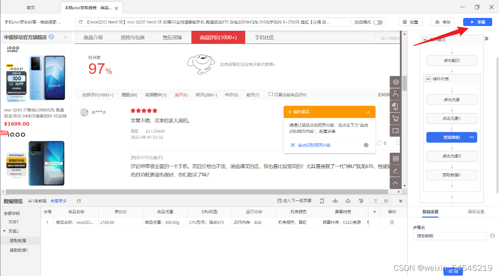Click the row 1 operation action icon

point(392,222)
